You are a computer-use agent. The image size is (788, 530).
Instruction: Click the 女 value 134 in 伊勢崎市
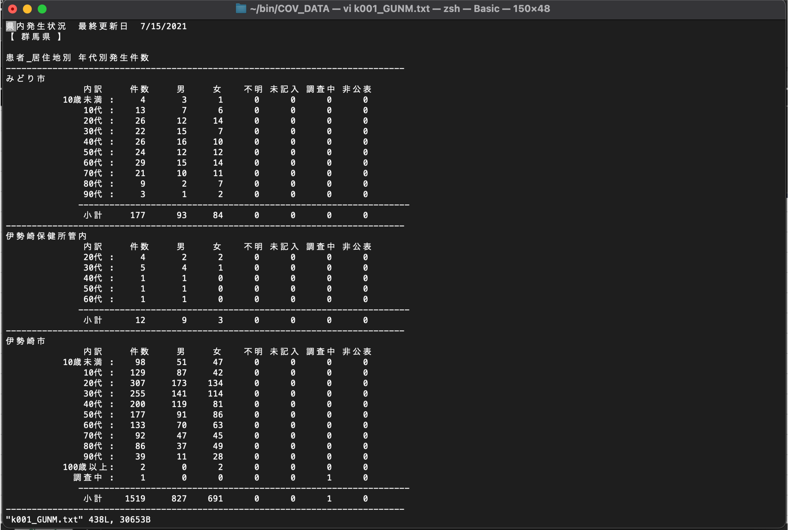click(x=215, y=383)
